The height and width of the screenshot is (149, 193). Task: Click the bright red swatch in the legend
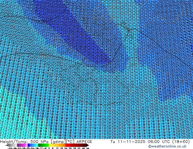tap(66, 145)
